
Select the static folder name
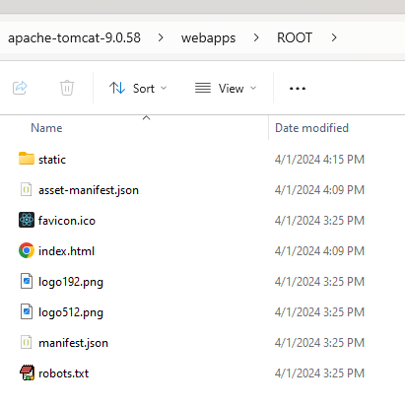pos(52,160)
